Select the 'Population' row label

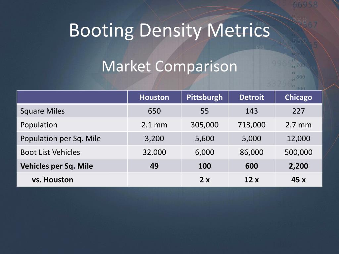(39, 125)
